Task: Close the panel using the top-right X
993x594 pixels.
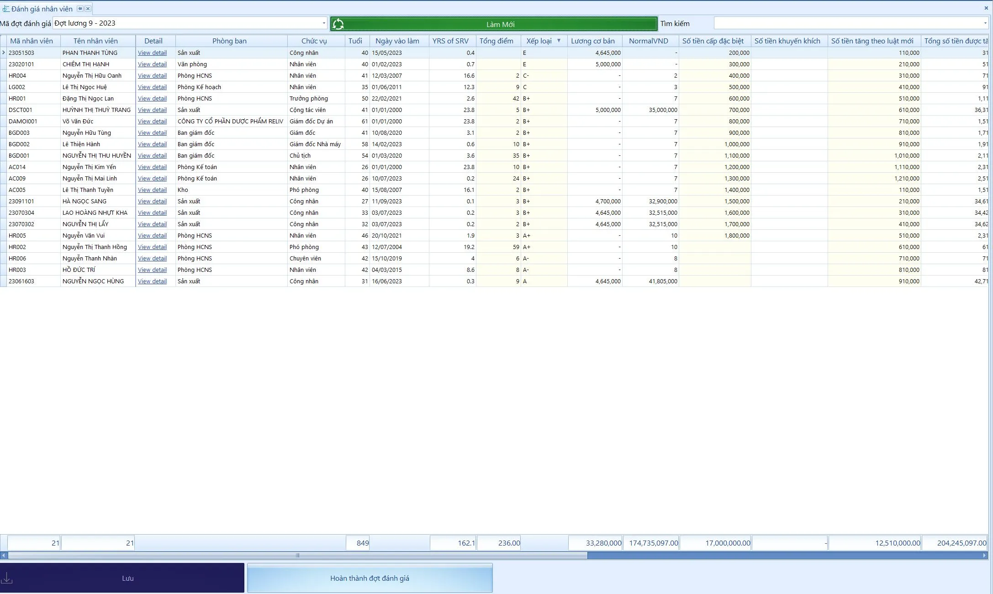Action: point(986,8)
